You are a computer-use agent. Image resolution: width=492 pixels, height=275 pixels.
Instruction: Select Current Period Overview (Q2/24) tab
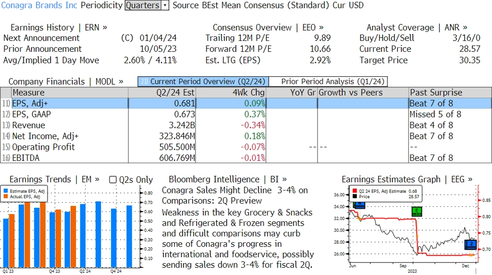coord(203,82)
